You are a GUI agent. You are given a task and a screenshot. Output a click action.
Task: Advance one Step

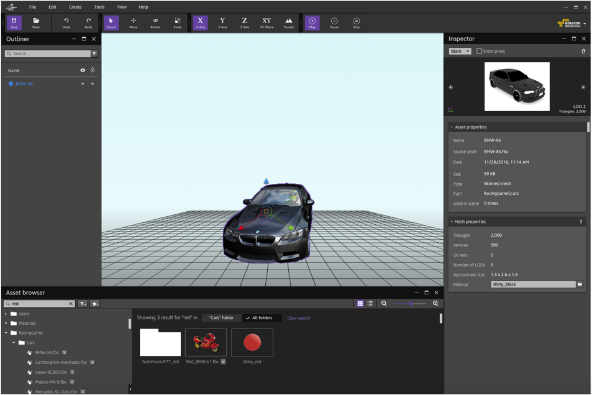tap(357, 22)
